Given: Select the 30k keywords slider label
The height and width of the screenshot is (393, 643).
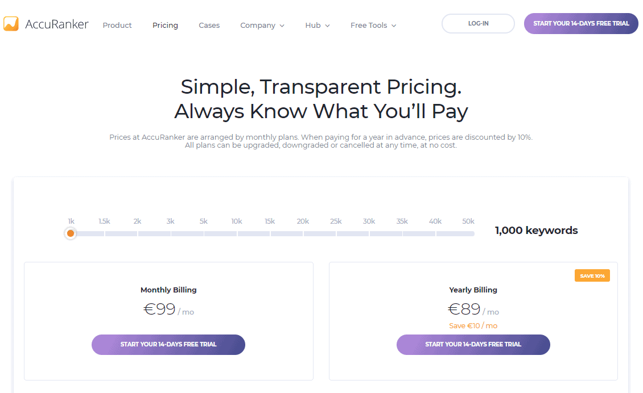Looking at the screenshot, I should coord(369,221).
